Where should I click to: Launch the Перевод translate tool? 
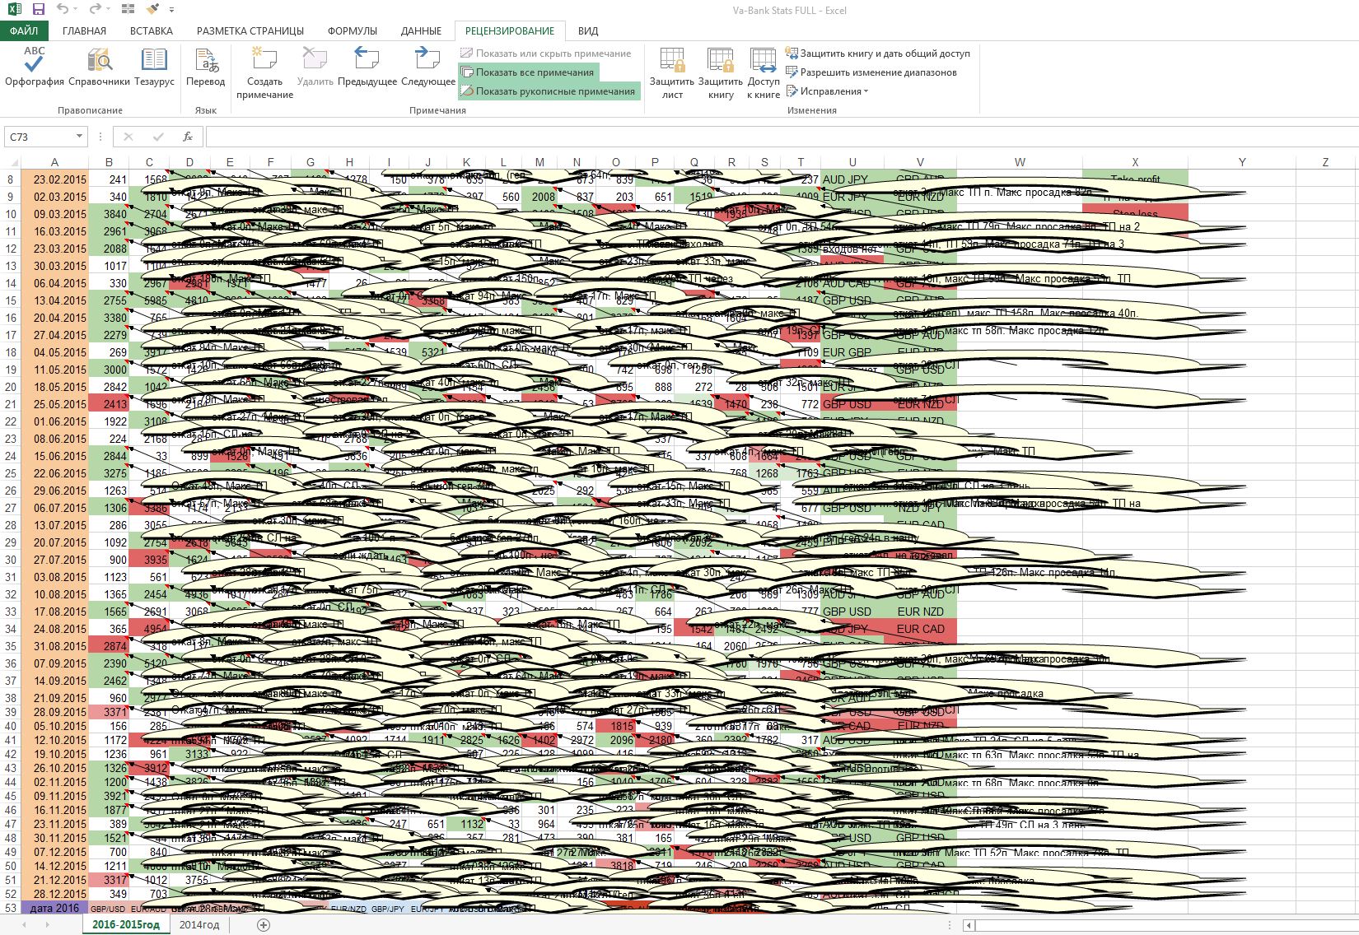click(205, 67)
